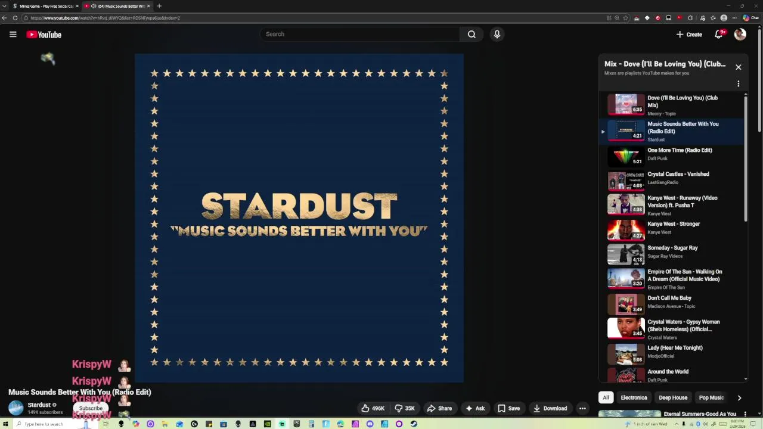
Task: Open a new browser tab
Action: pos(159,6)
